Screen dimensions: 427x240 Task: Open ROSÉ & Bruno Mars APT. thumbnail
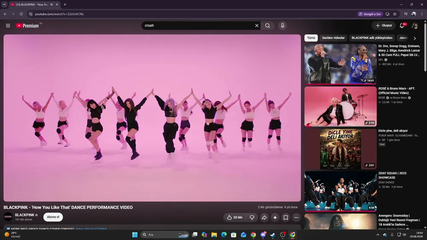(x=340, y=107)
